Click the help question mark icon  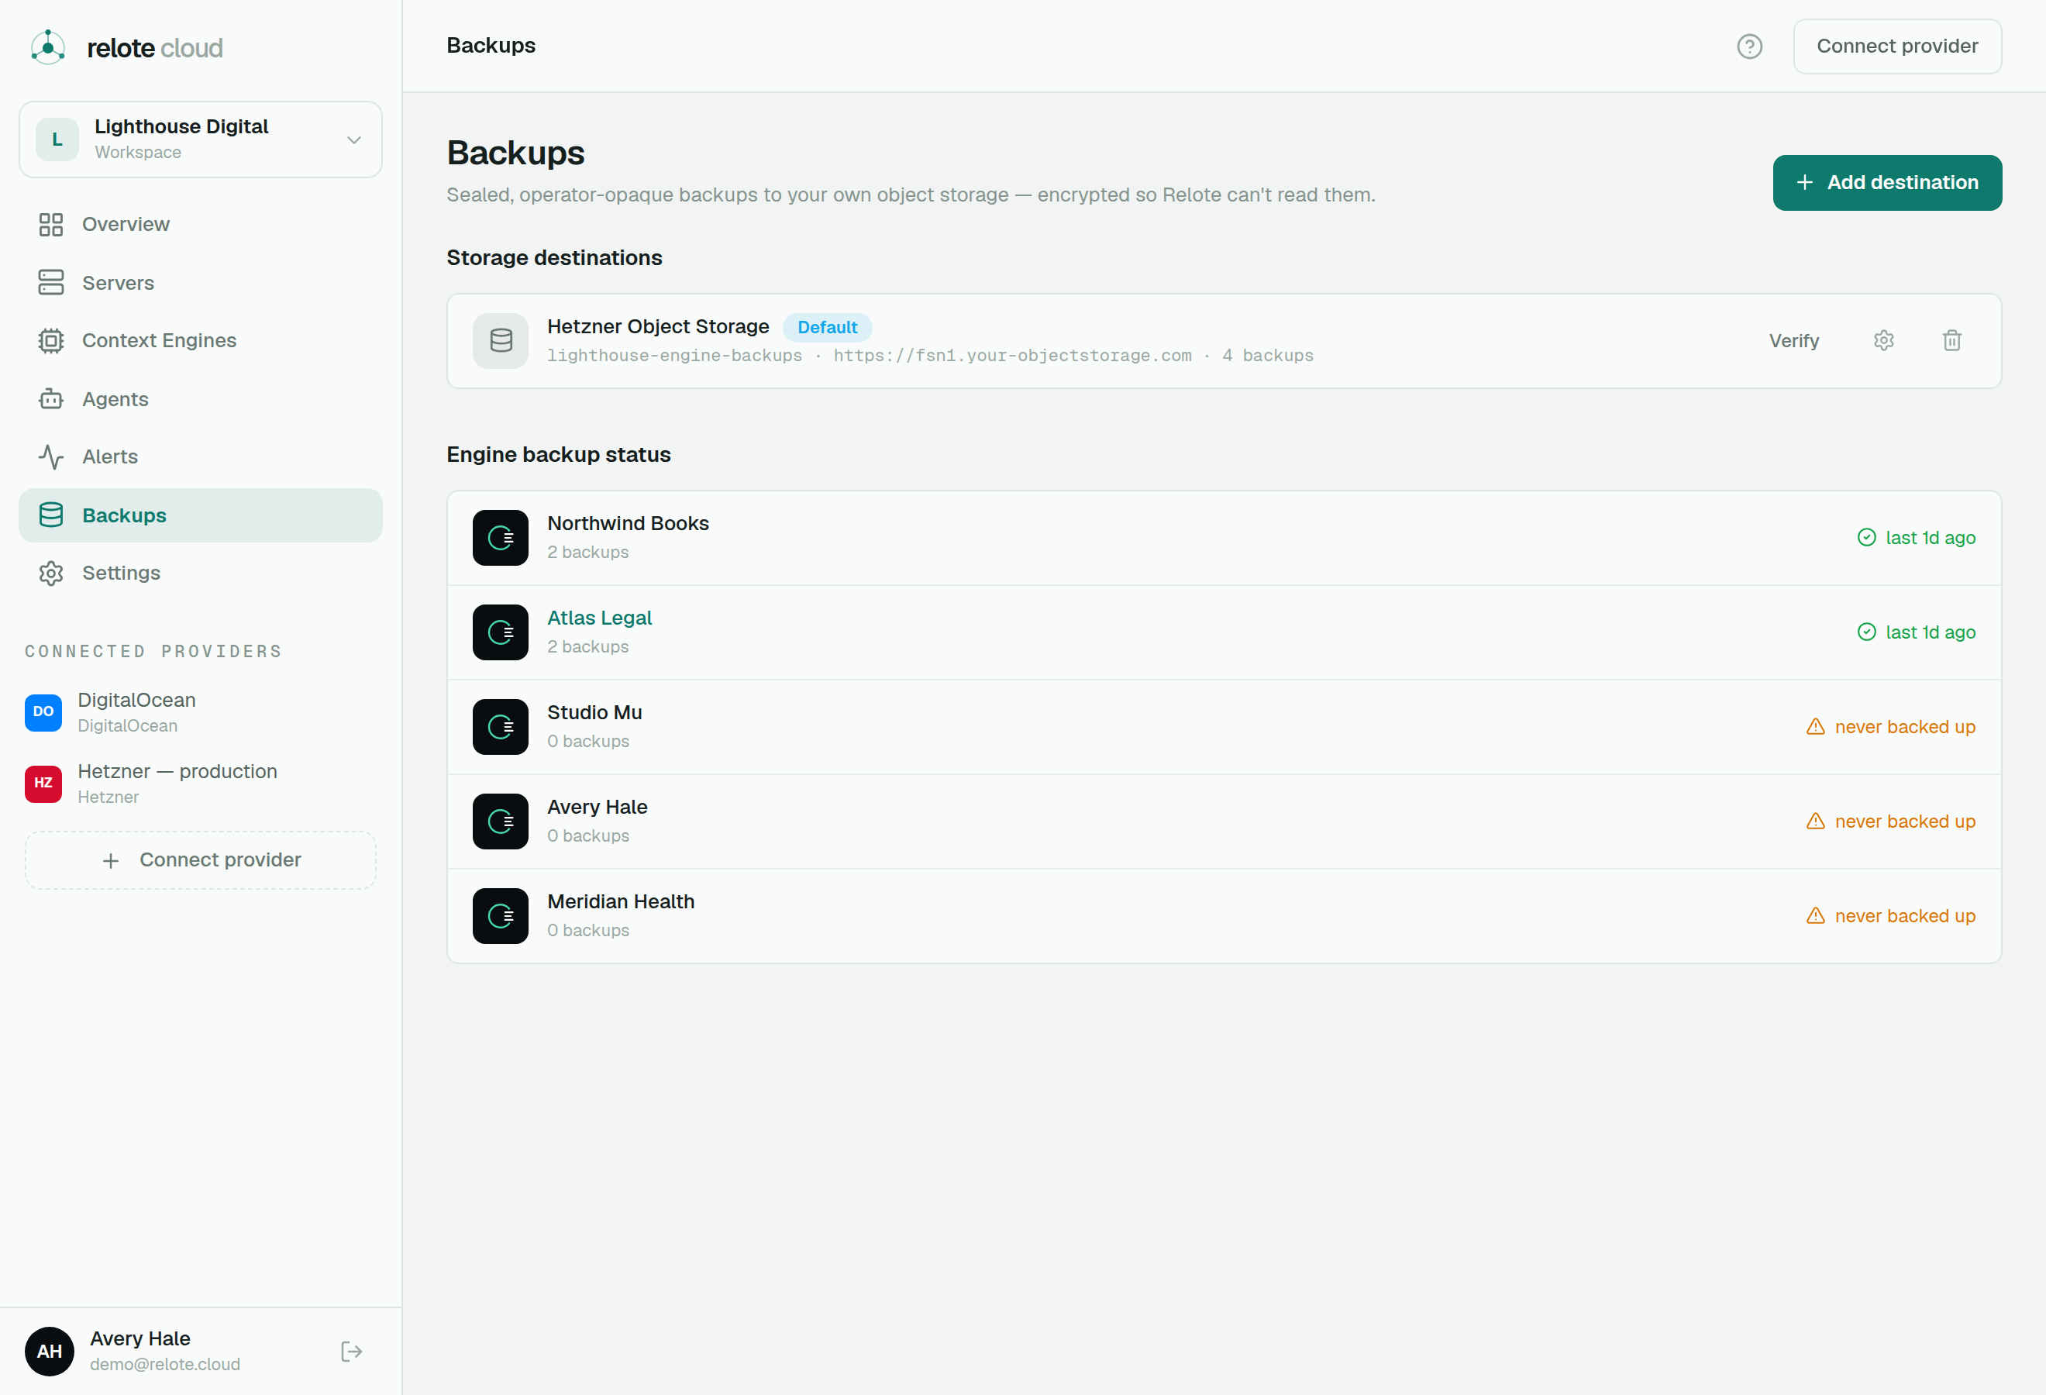pos(1748,46)
